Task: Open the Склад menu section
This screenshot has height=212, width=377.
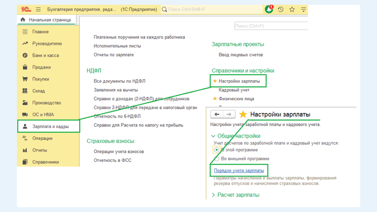Action: [39, 91]
